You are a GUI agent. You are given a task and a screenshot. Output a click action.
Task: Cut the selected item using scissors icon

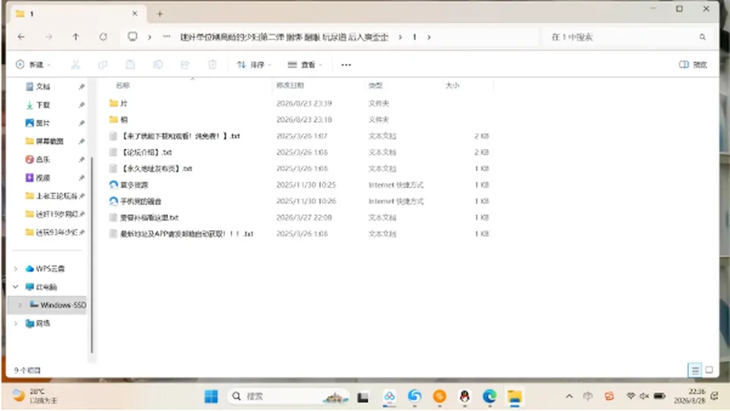coord(75,65)
